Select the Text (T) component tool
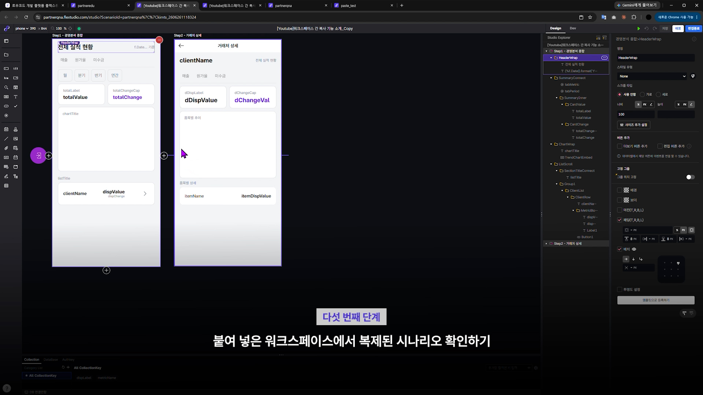The width and height of the screenshot is (703, 395). click(15, 97)
